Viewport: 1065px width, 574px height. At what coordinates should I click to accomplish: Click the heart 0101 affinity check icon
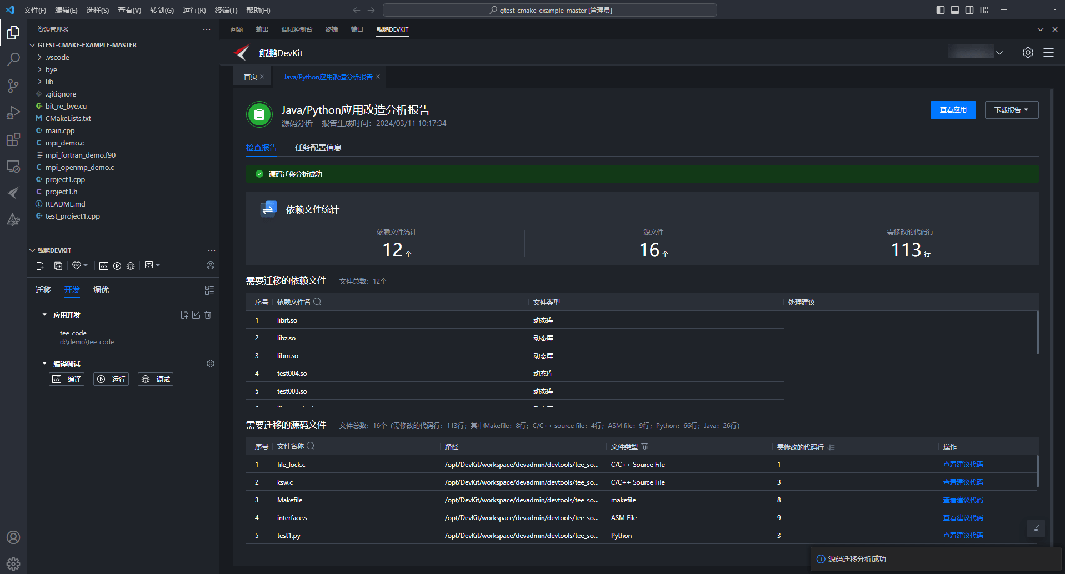coord(77,266)
